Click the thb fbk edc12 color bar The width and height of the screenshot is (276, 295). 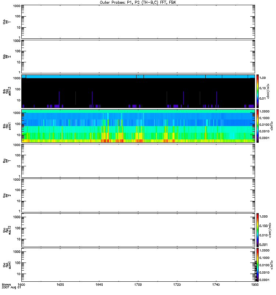pyautogui.click(x=258, y=91)
